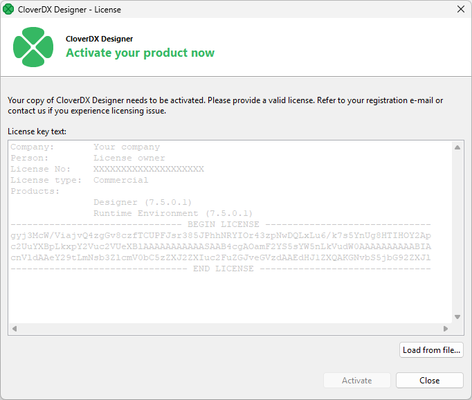Click the 'Activate your product now' heading
Viewport: 472px width, 400px height.
coord(140,53)
